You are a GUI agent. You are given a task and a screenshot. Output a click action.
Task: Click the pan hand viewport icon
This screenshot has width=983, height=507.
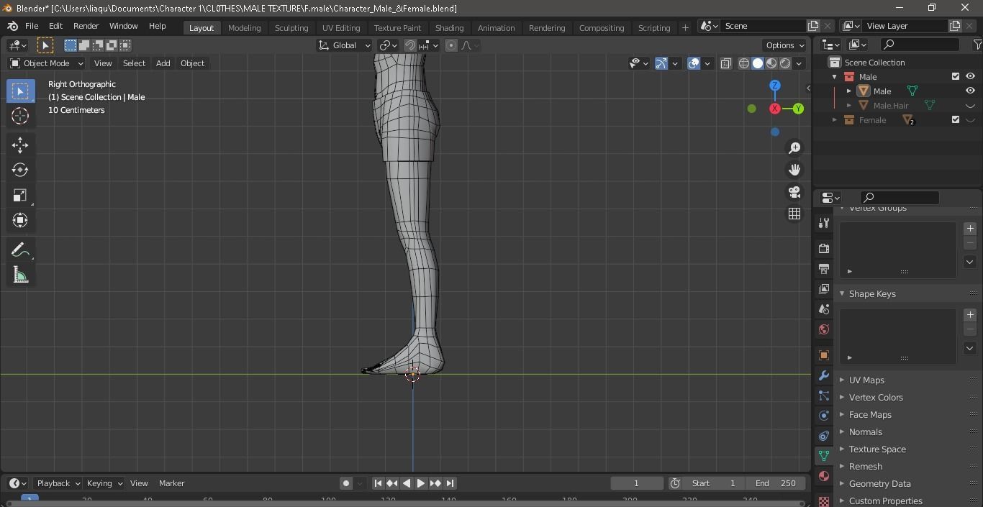[x=794, y=170]
